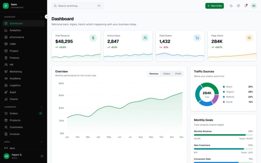The width and height of the screenshot is (261, 163).
Task: Click the Traffic Sources heading
Action: click(204, 72)
